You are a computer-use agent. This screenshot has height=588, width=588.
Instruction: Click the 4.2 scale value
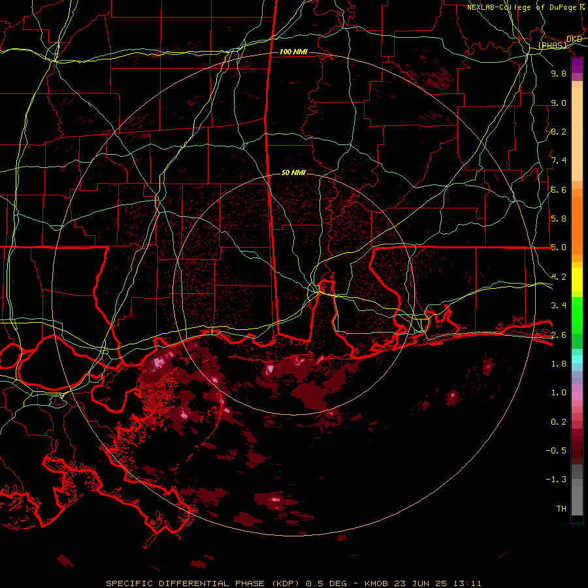(559, 277)
